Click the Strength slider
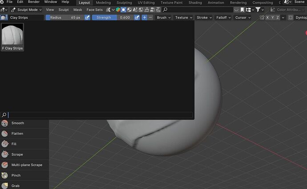307x189 pixels. 113,18
